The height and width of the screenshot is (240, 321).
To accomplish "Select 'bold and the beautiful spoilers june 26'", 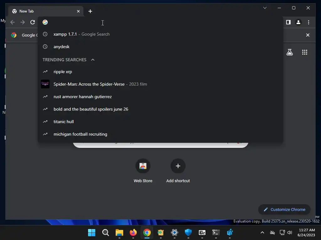I will [x=160, y=109].
